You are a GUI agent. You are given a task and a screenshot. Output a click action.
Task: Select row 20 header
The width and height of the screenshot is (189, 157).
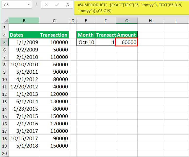pyautogui.click(x=4, y=153)
